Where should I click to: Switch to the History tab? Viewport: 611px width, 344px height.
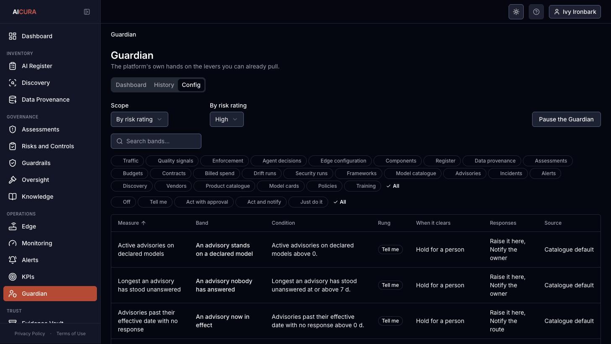coord(164,85)
